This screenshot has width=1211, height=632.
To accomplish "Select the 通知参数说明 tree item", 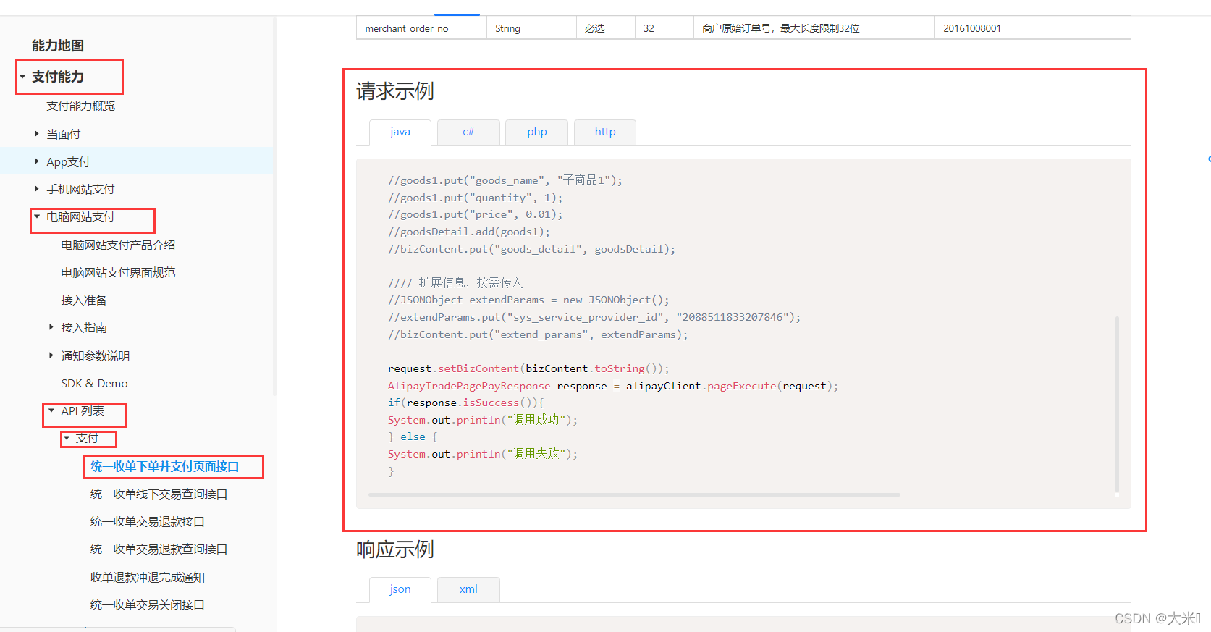I will (96, 355).
